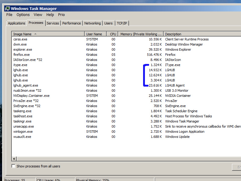
Task: Open the View menu
Action: pyautogui.click(x=38, y=15)
